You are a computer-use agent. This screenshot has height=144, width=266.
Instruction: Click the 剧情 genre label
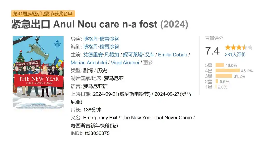point(88,71)
